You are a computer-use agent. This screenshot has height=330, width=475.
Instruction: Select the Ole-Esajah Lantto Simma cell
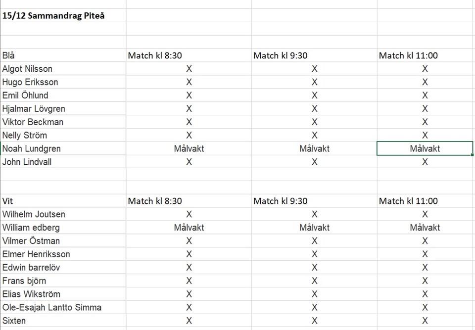[52, 307]
